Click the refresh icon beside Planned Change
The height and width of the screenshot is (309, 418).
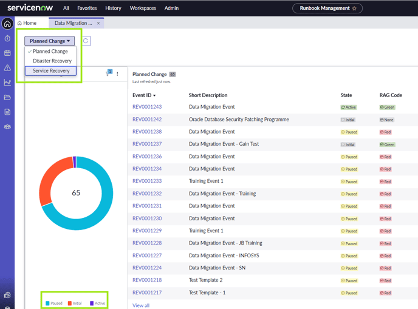point(86,41)
